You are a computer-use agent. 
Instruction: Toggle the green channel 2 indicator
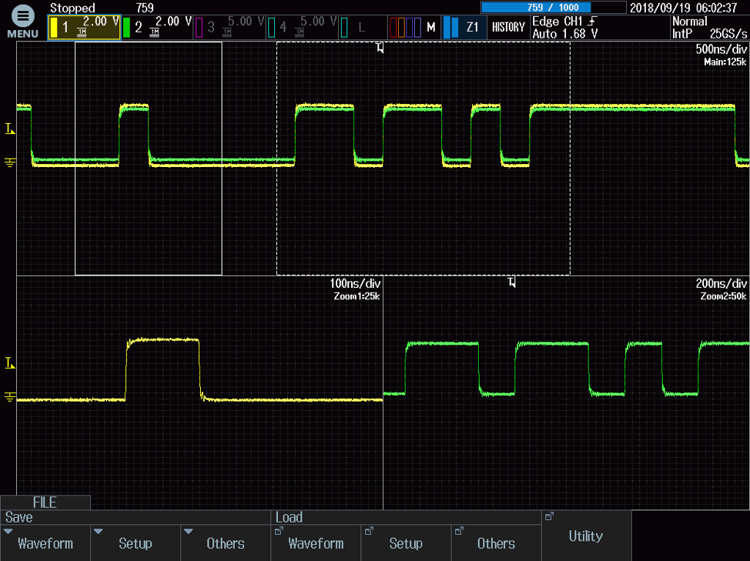156,28
